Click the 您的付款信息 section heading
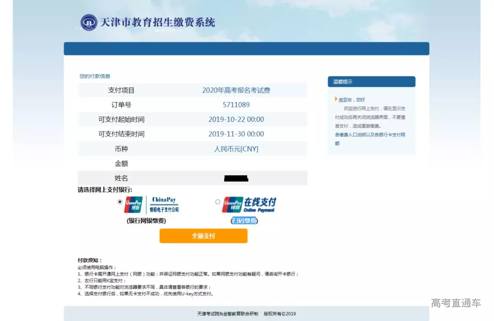 point(95,76)
